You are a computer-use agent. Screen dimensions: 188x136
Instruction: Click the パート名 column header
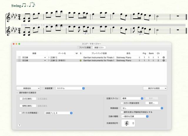tap(62, 53)
